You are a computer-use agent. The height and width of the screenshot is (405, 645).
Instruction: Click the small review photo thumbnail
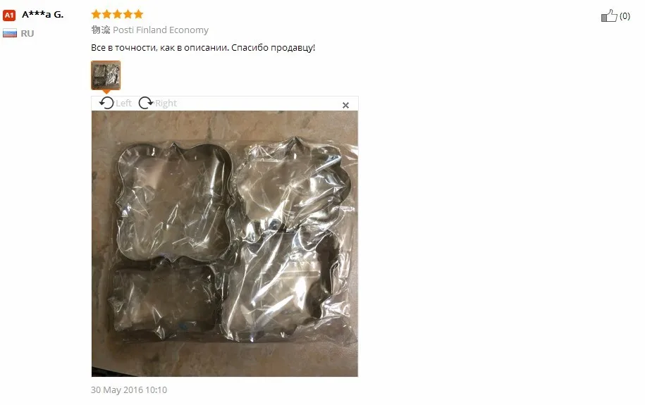(x=106, y=75)
